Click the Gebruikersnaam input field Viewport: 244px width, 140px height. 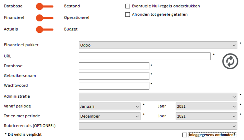coord(114,76)
